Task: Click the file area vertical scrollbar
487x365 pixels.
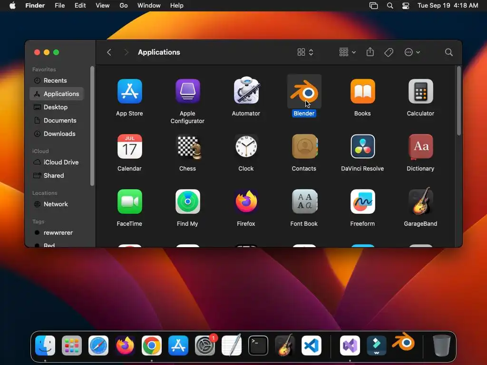Action: [x=459, y=101]
